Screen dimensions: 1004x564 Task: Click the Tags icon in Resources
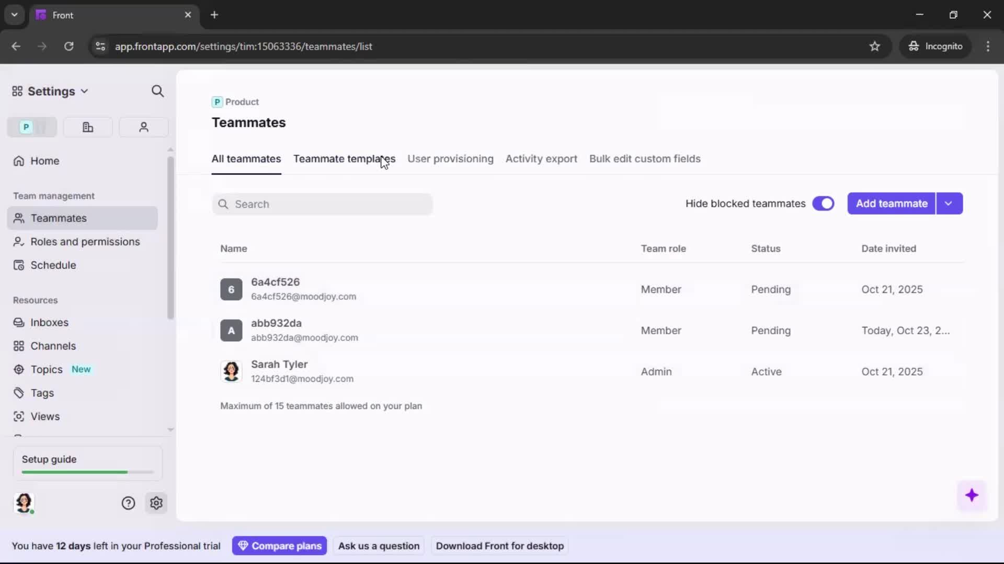click(19, 393)
